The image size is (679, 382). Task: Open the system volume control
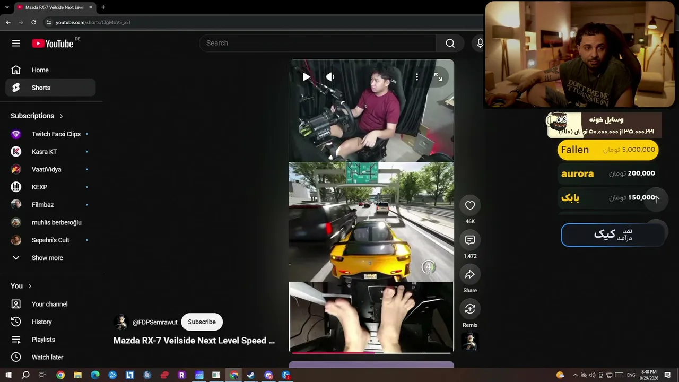(592, 375)
